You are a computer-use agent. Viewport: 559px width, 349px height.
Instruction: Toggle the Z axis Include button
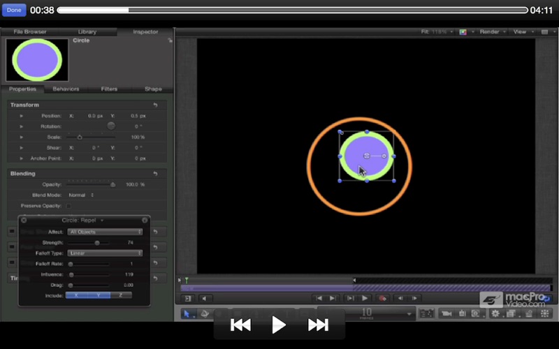[x=120, y=295]
